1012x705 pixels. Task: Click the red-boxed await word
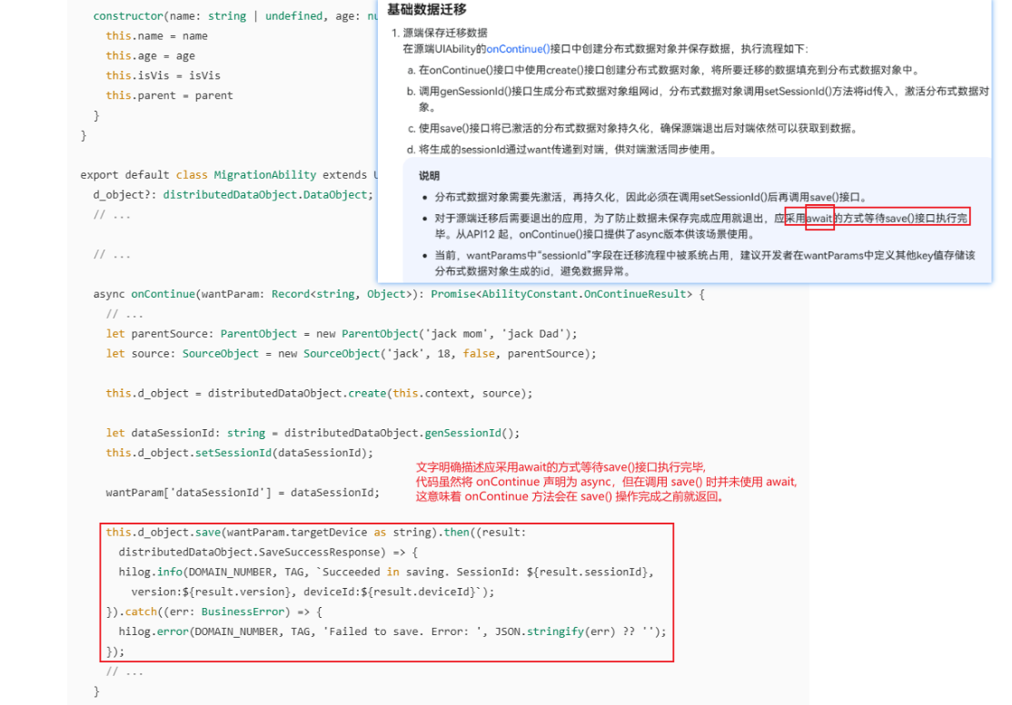click(x=819, y=219)
